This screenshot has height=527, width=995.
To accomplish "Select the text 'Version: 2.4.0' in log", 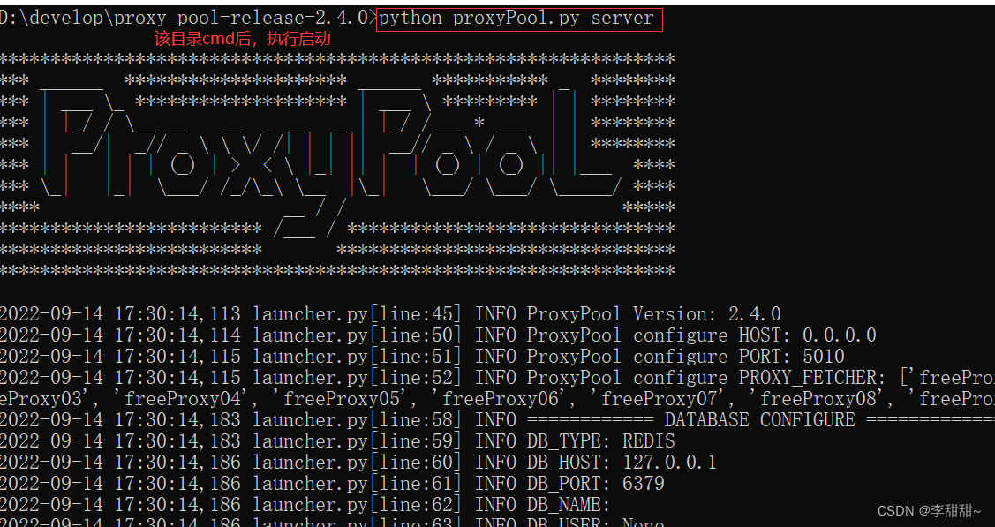I will tap(706, 314).
